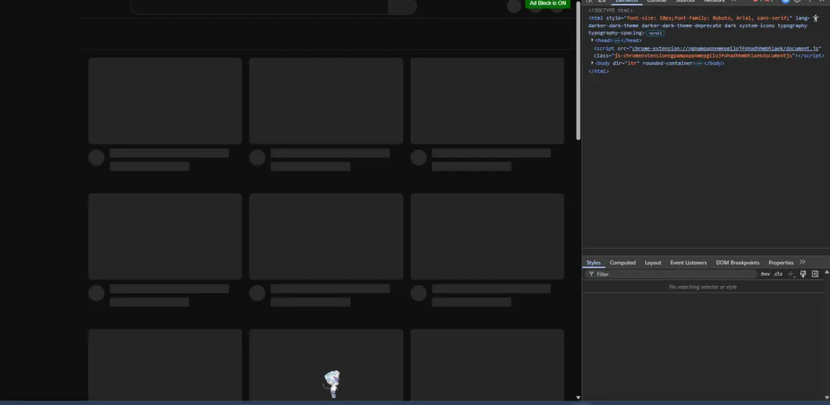Click the new style rule plus icon
Image resolution: width=830 pixels, height=405 pixels.
pyautogui.click(x=790, y=274)
